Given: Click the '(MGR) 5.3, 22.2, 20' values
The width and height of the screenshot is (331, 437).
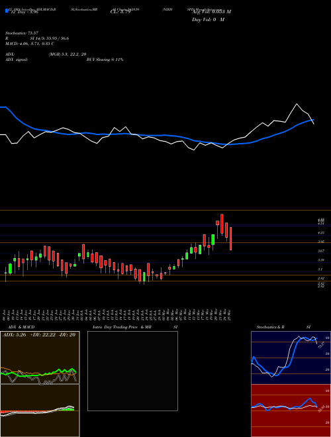Looking at the screenshot, I should click(x=67, y=54).
